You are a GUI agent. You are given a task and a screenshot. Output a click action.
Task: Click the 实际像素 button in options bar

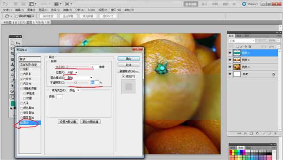point(48,16)
